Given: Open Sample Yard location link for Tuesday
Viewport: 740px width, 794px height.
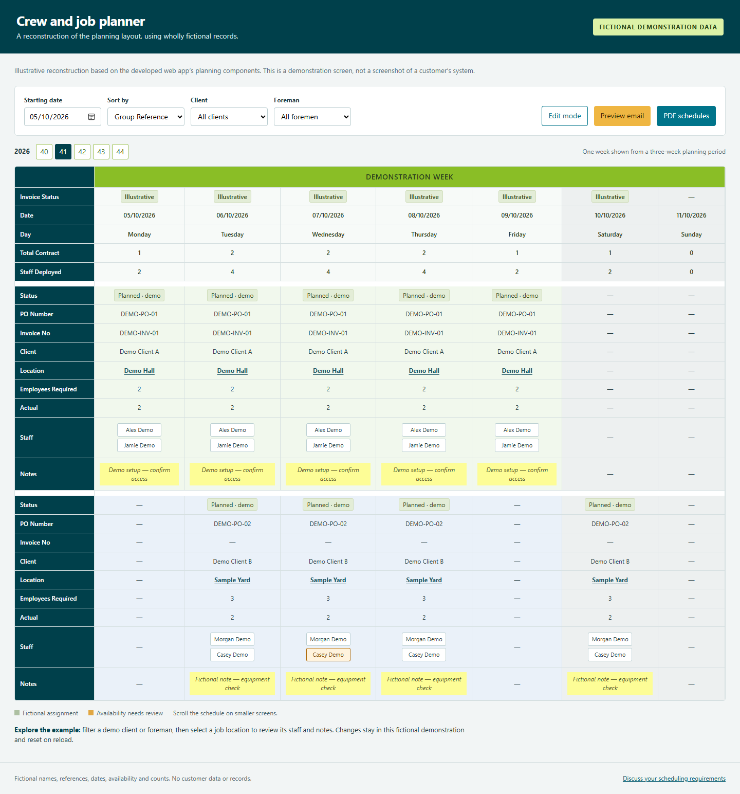Looking at the screenshot, I should (232, 580).
